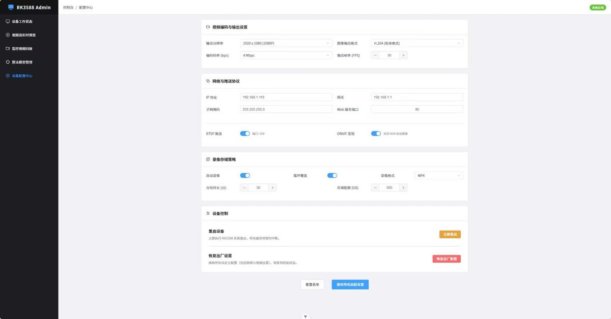Click the copy icon in 录像存储策略 header
Screen dimensions: 611x319
(208, 159)
